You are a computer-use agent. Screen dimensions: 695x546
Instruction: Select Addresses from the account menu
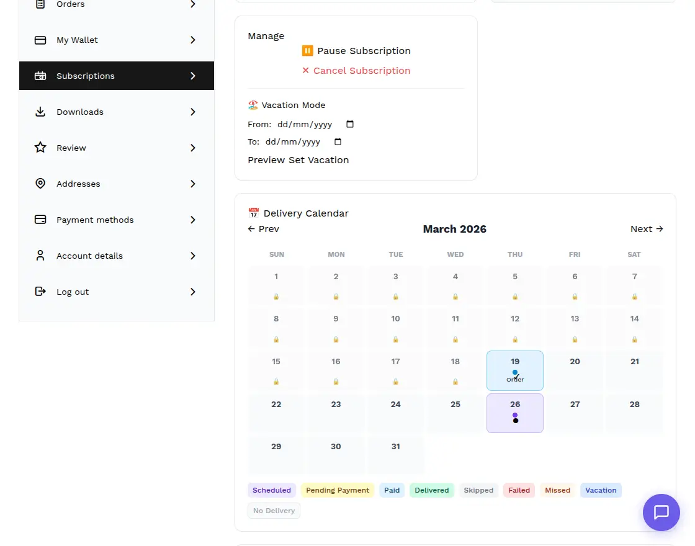(x=78, y=184)
